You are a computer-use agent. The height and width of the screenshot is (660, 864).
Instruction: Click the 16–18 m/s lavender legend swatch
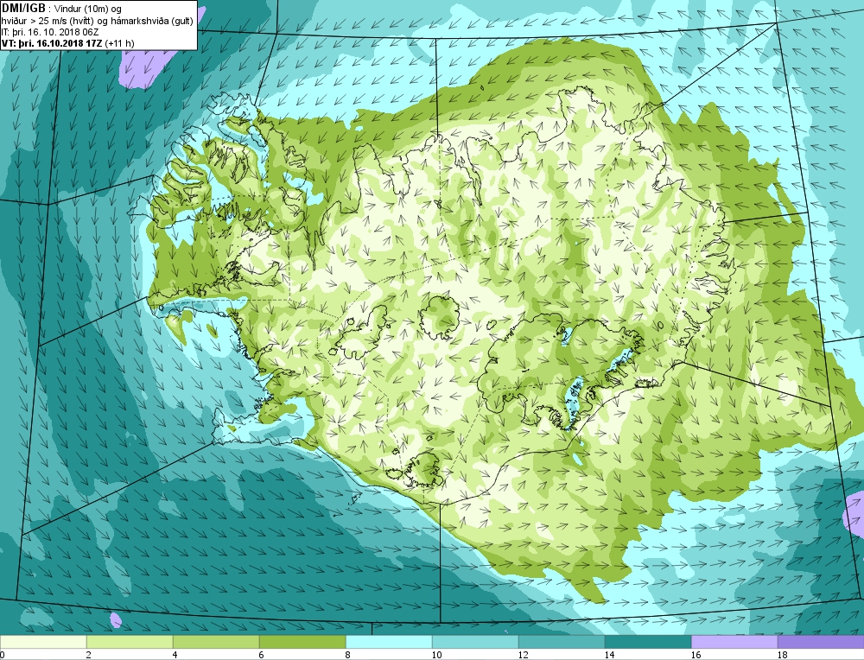click(734, 642)
